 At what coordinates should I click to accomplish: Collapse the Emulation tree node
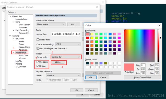(14, 39)
